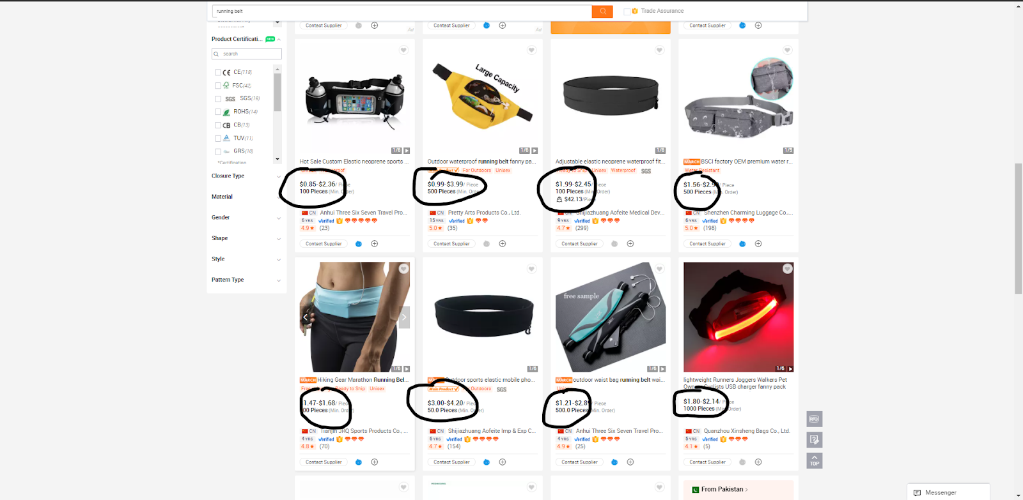
Task: Click the TOP back-to-top icon
Action: [x=814, y=461]
